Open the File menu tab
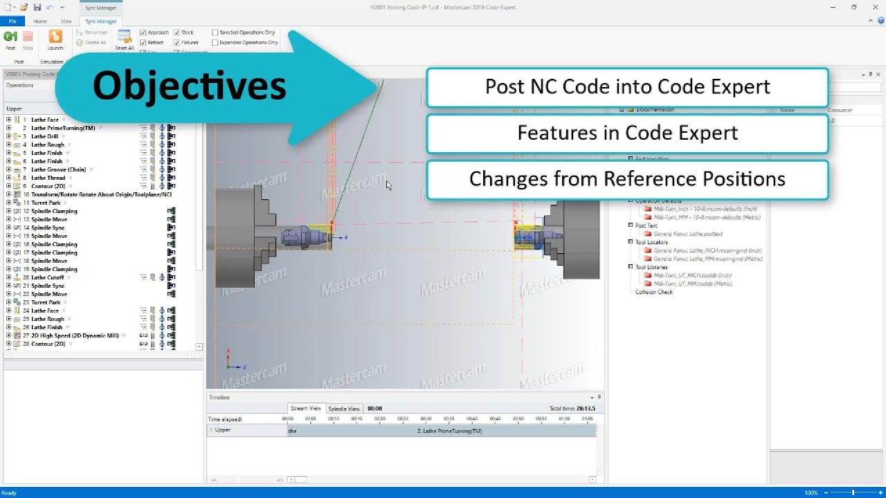886x498 pixels. pos(12,21)
